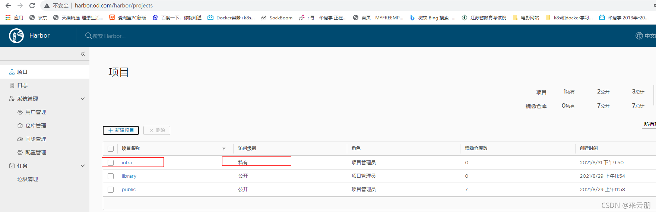Viewport: 656px width, 212px height.
Task: Click the date 2021/8/31 下午9:50
Action: point(602,162)
